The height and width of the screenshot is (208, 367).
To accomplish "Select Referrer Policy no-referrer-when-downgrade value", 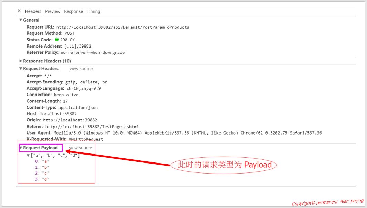I will (93, 52).
